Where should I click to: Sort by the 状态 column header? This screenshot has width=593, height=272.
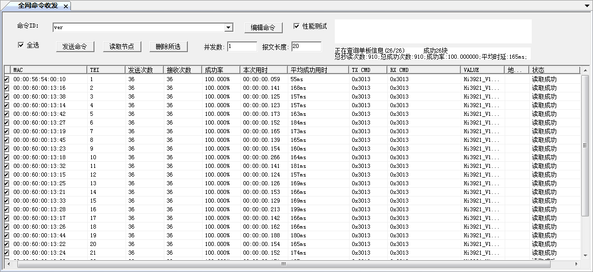[554, 70]
